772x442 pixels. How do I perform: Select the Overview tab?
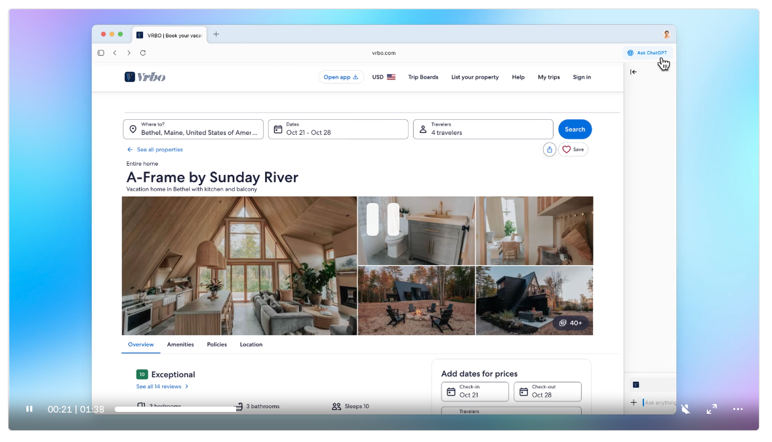(141, 344)
